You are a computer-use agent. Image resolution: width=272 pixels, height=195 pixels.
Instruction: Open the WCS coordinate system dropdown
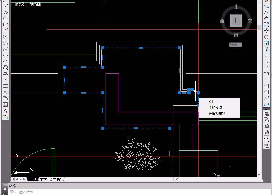[235, 45]
